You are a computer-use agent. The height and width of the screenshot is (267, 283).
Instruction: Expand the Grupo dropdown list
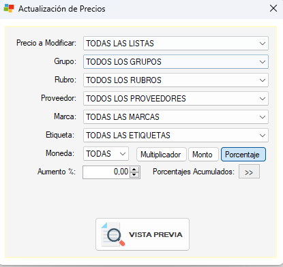pos(263,62)
